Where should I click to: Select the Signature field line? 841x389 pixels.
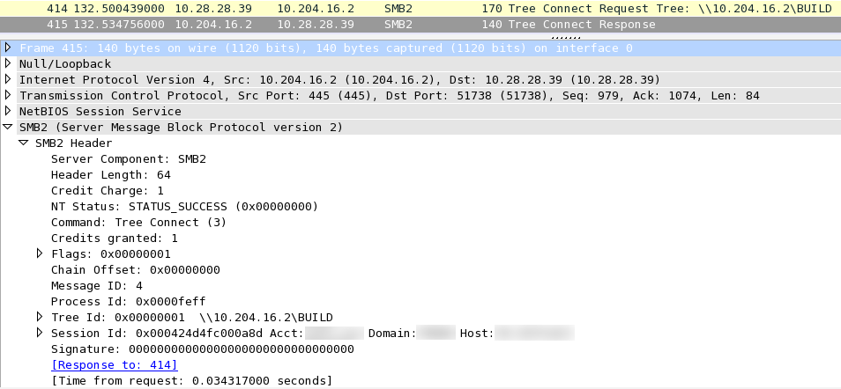pyautogui.click(x=203, y=349)
